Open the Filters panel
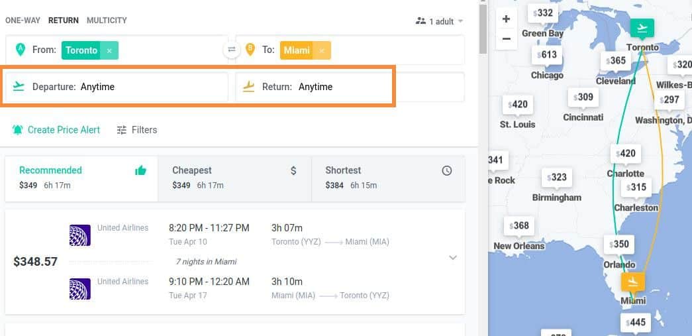 137,130
